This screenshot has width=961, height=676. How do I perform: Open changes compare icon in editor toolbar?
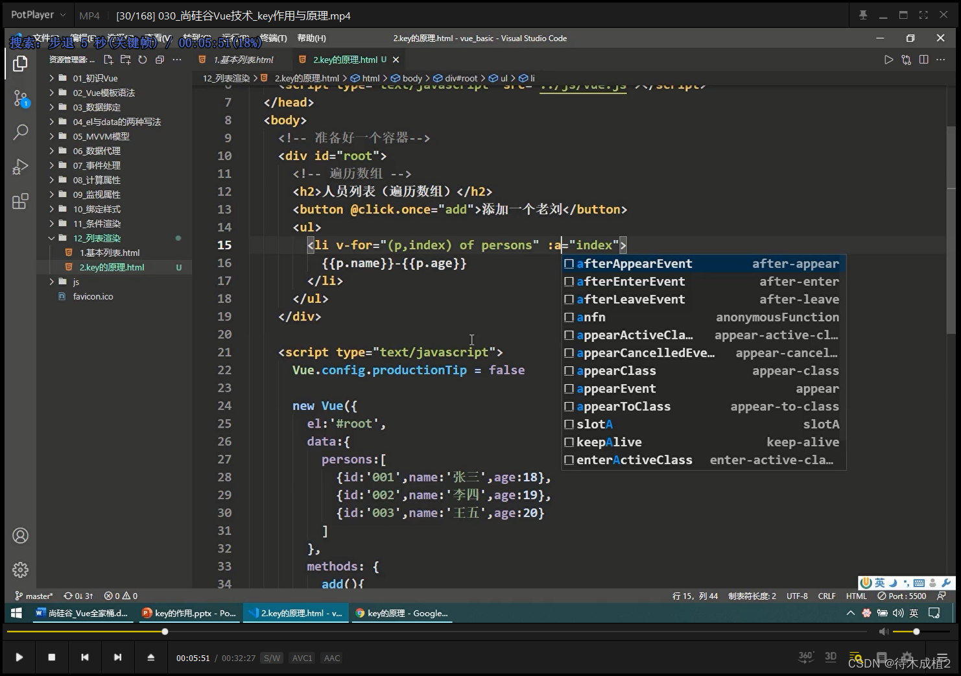coord(906,60)
